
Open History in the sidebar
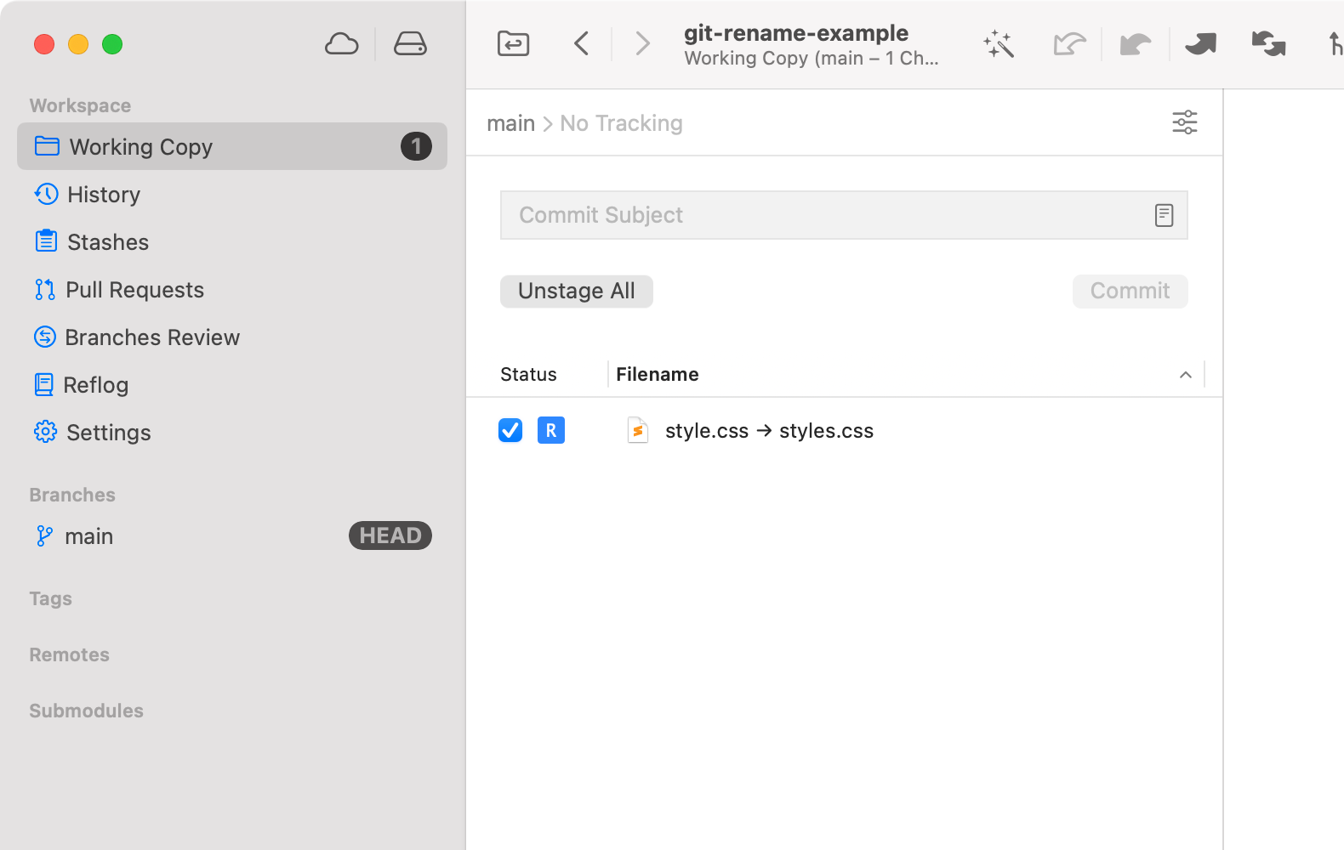click(104, 195)
